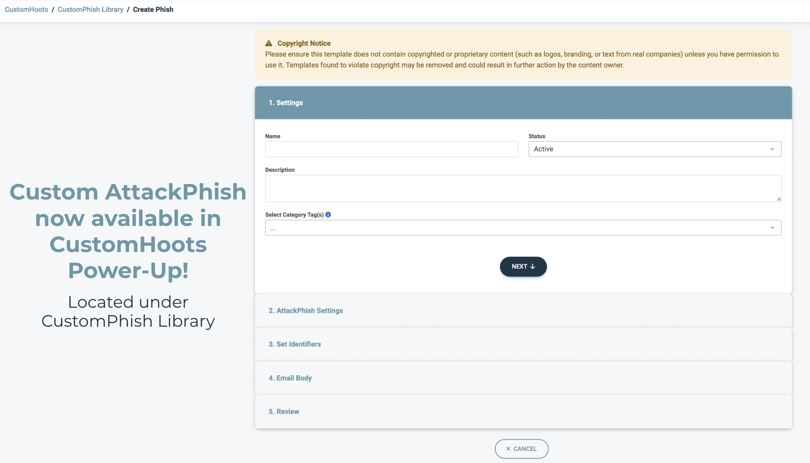Expand the AttackPhish Settings section
This screenshot has width=810, height=463.
pyautogui.click(x=306, y=311)
